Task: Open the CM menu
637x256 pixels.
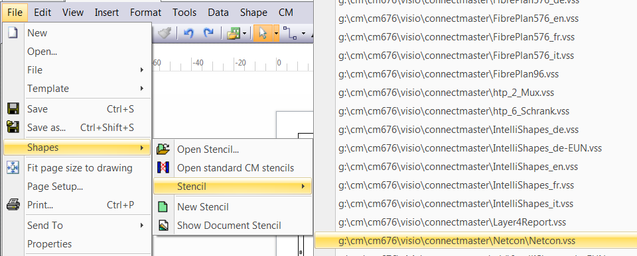Action: tap(286, 13)
